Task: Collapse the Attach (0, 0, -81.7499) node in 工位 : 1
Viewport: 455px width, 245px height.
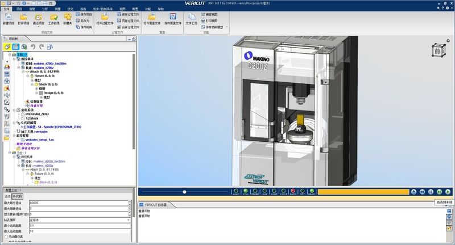Action: click(23, 71)
